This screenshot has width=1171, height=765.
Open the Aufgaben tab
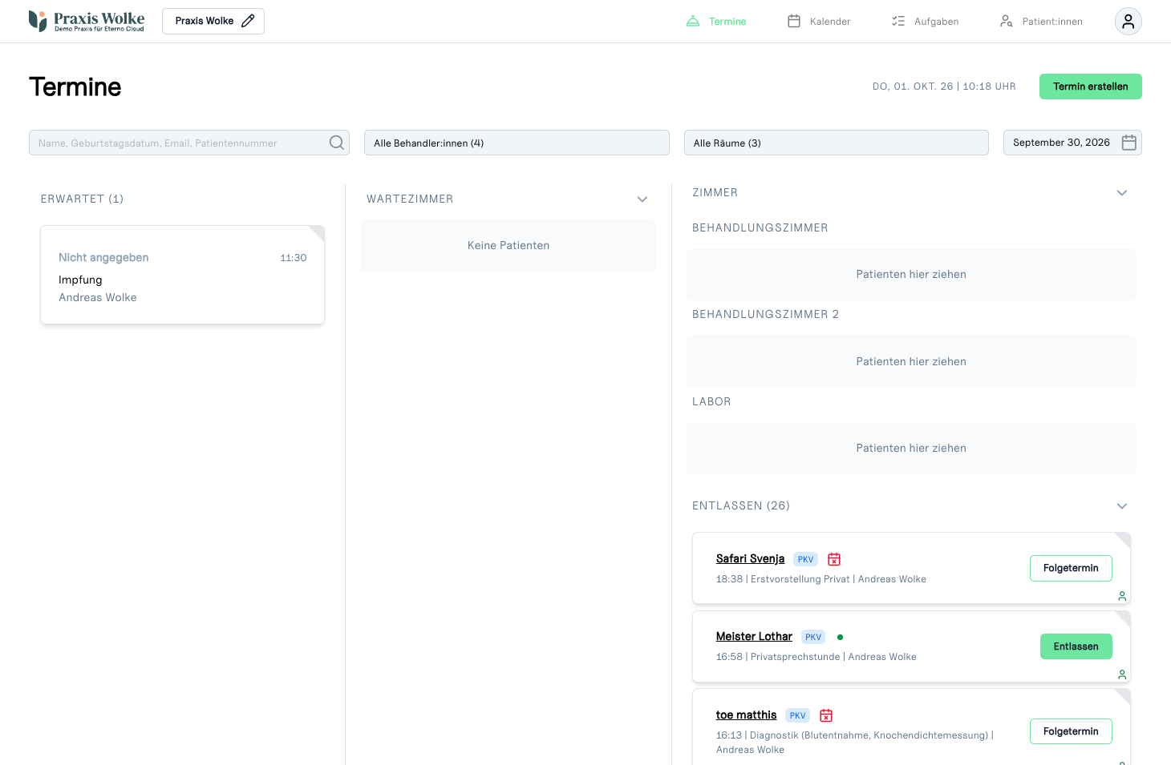[x=925, y=22]
